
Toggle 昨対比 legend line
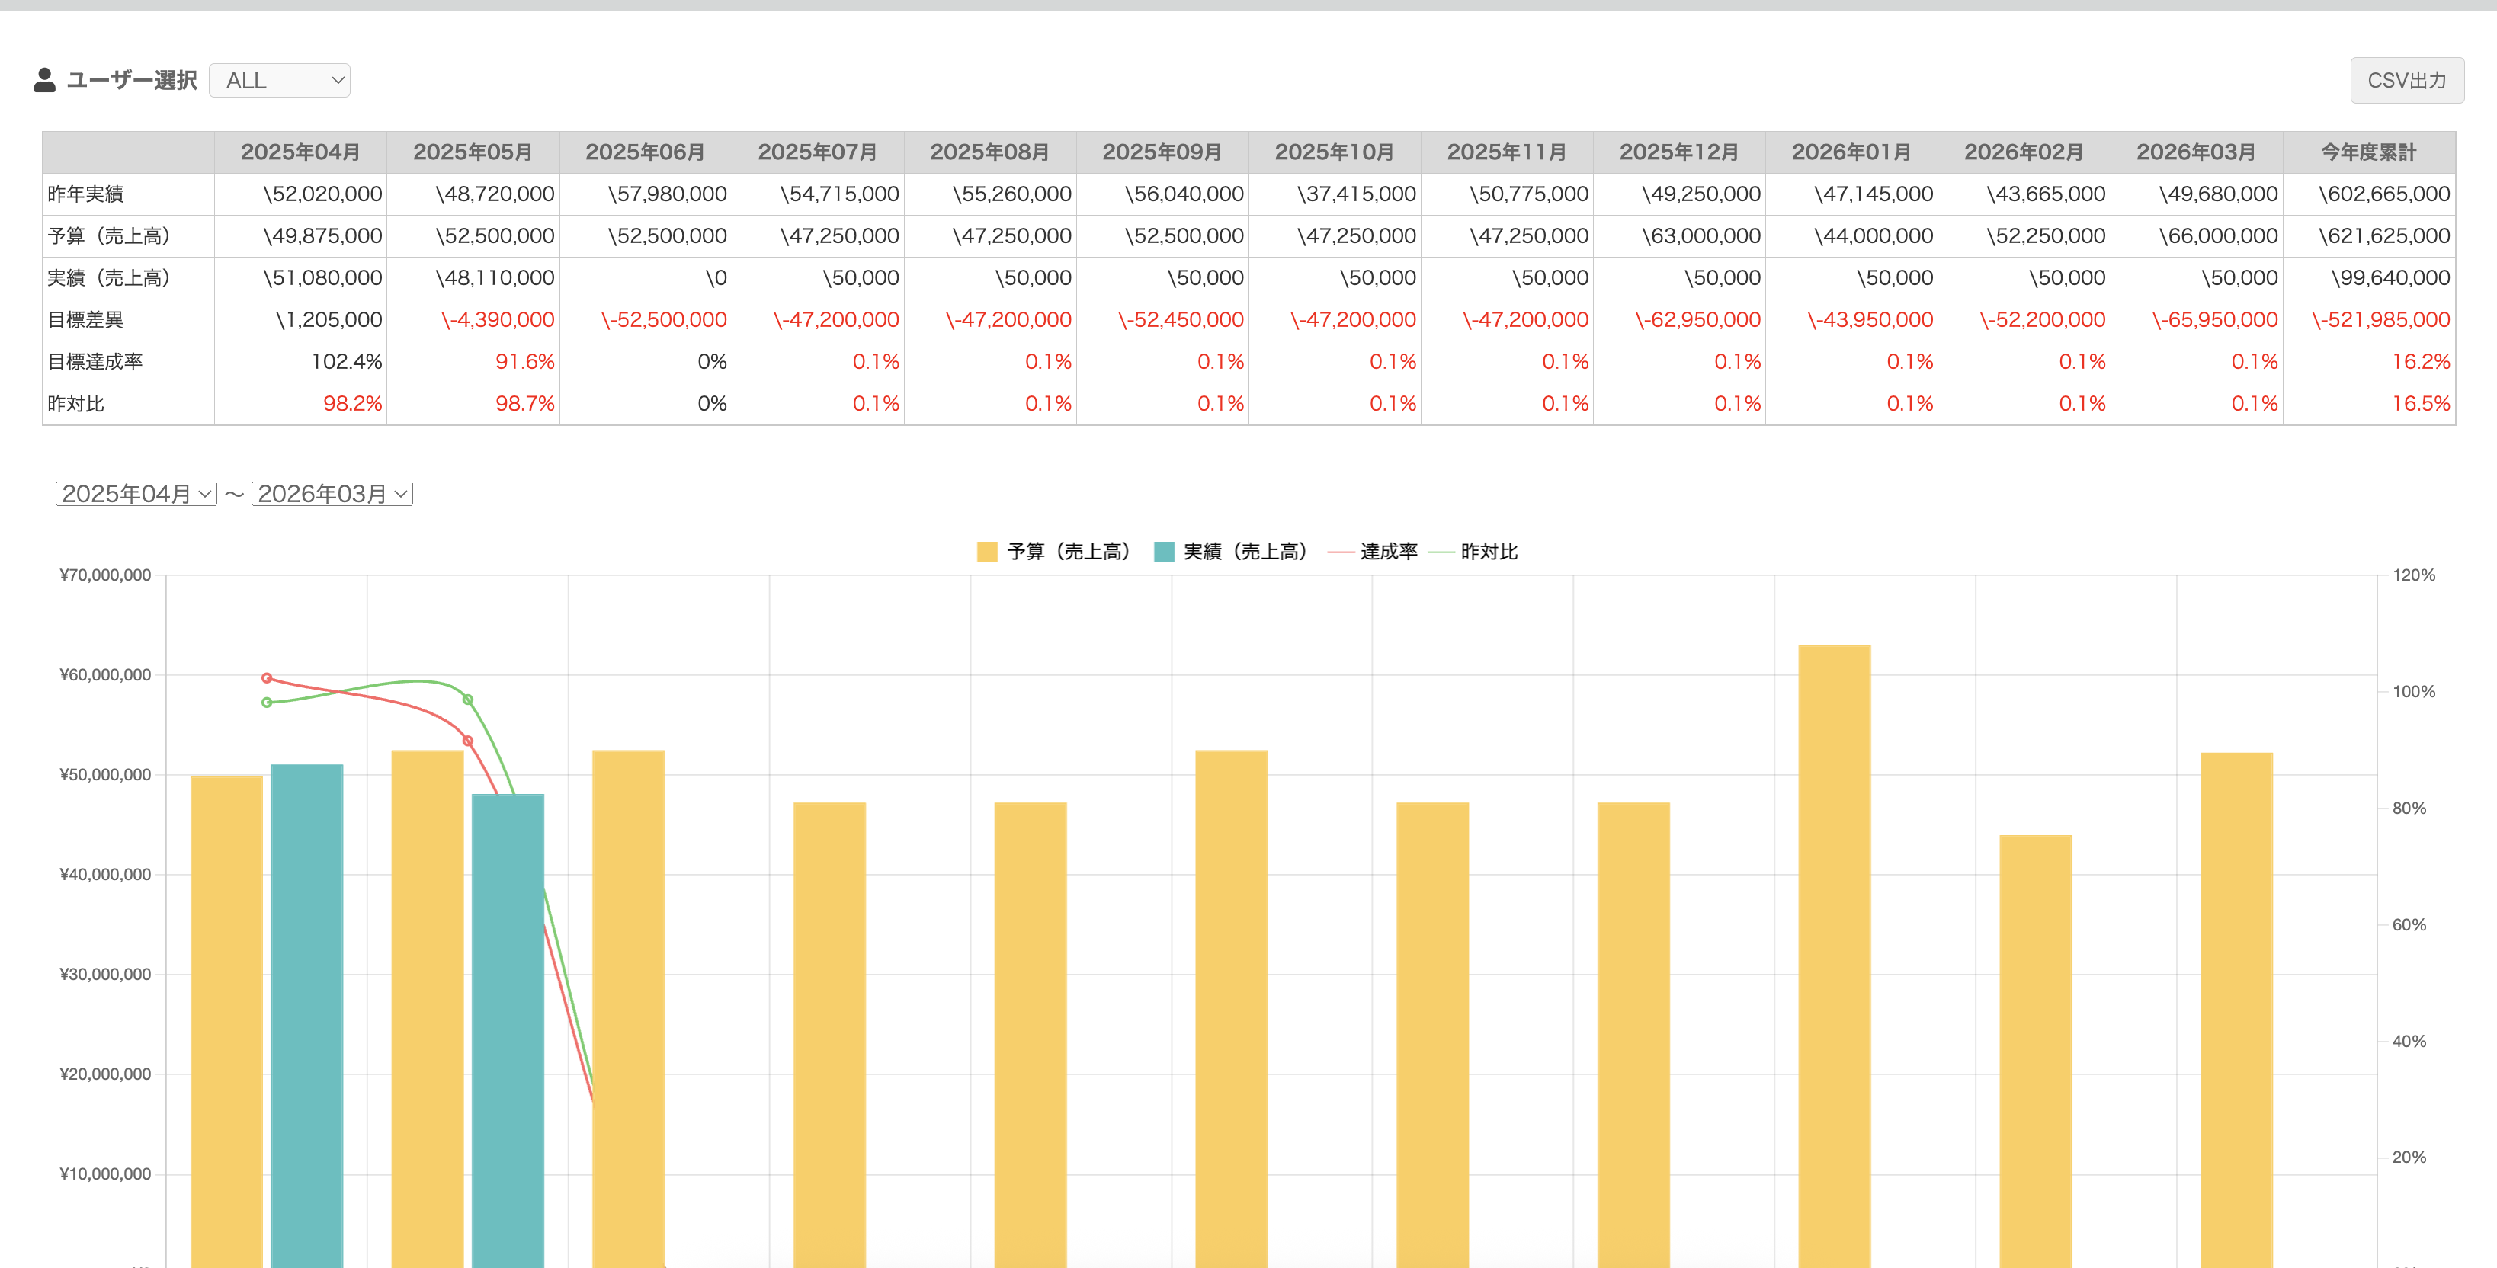1441,552
